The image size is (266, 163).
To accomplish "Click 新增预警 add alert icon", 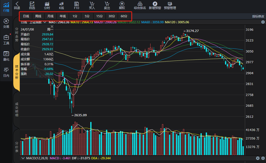I will pos(155,5).
